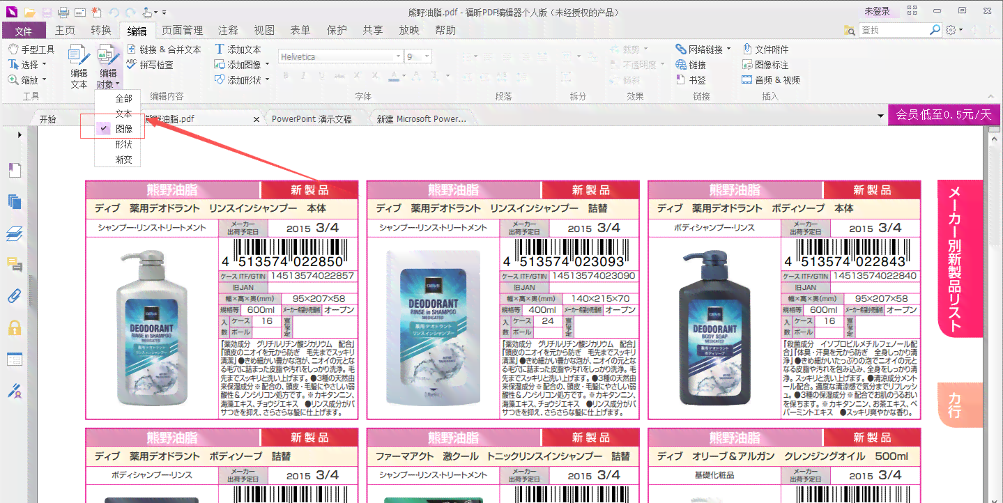Open the Attachments paperclip panel in sidebar
This screenshot has height=503, width=1003.
click(x=15, y=295)
